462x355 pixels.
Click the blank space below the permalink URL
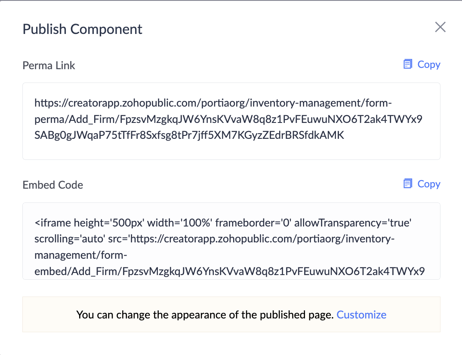[x=231, y=150]
